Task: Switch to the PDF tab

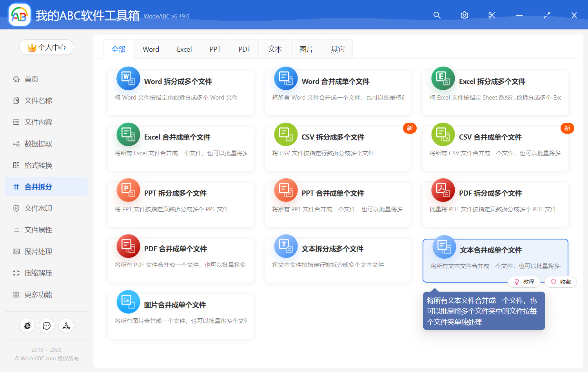Action: point(244,49)
